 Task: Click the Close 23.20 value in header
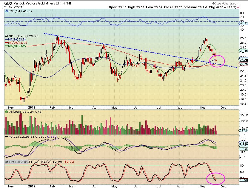173,7
